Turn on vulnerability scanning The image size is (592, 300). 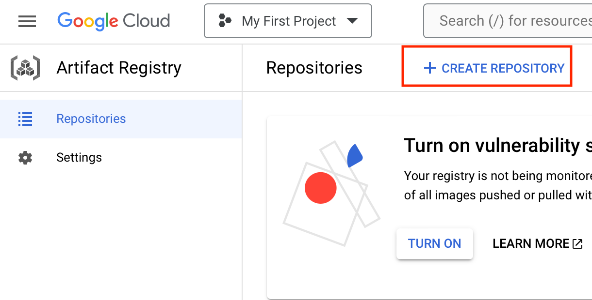point(435,243)
